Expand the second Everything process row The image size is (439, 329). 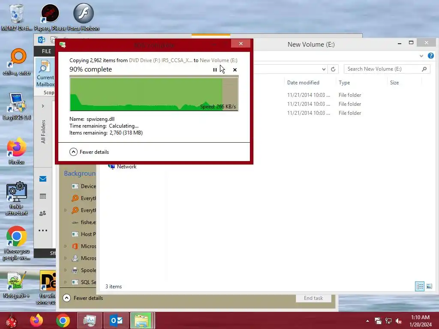(x=66, y=210)
